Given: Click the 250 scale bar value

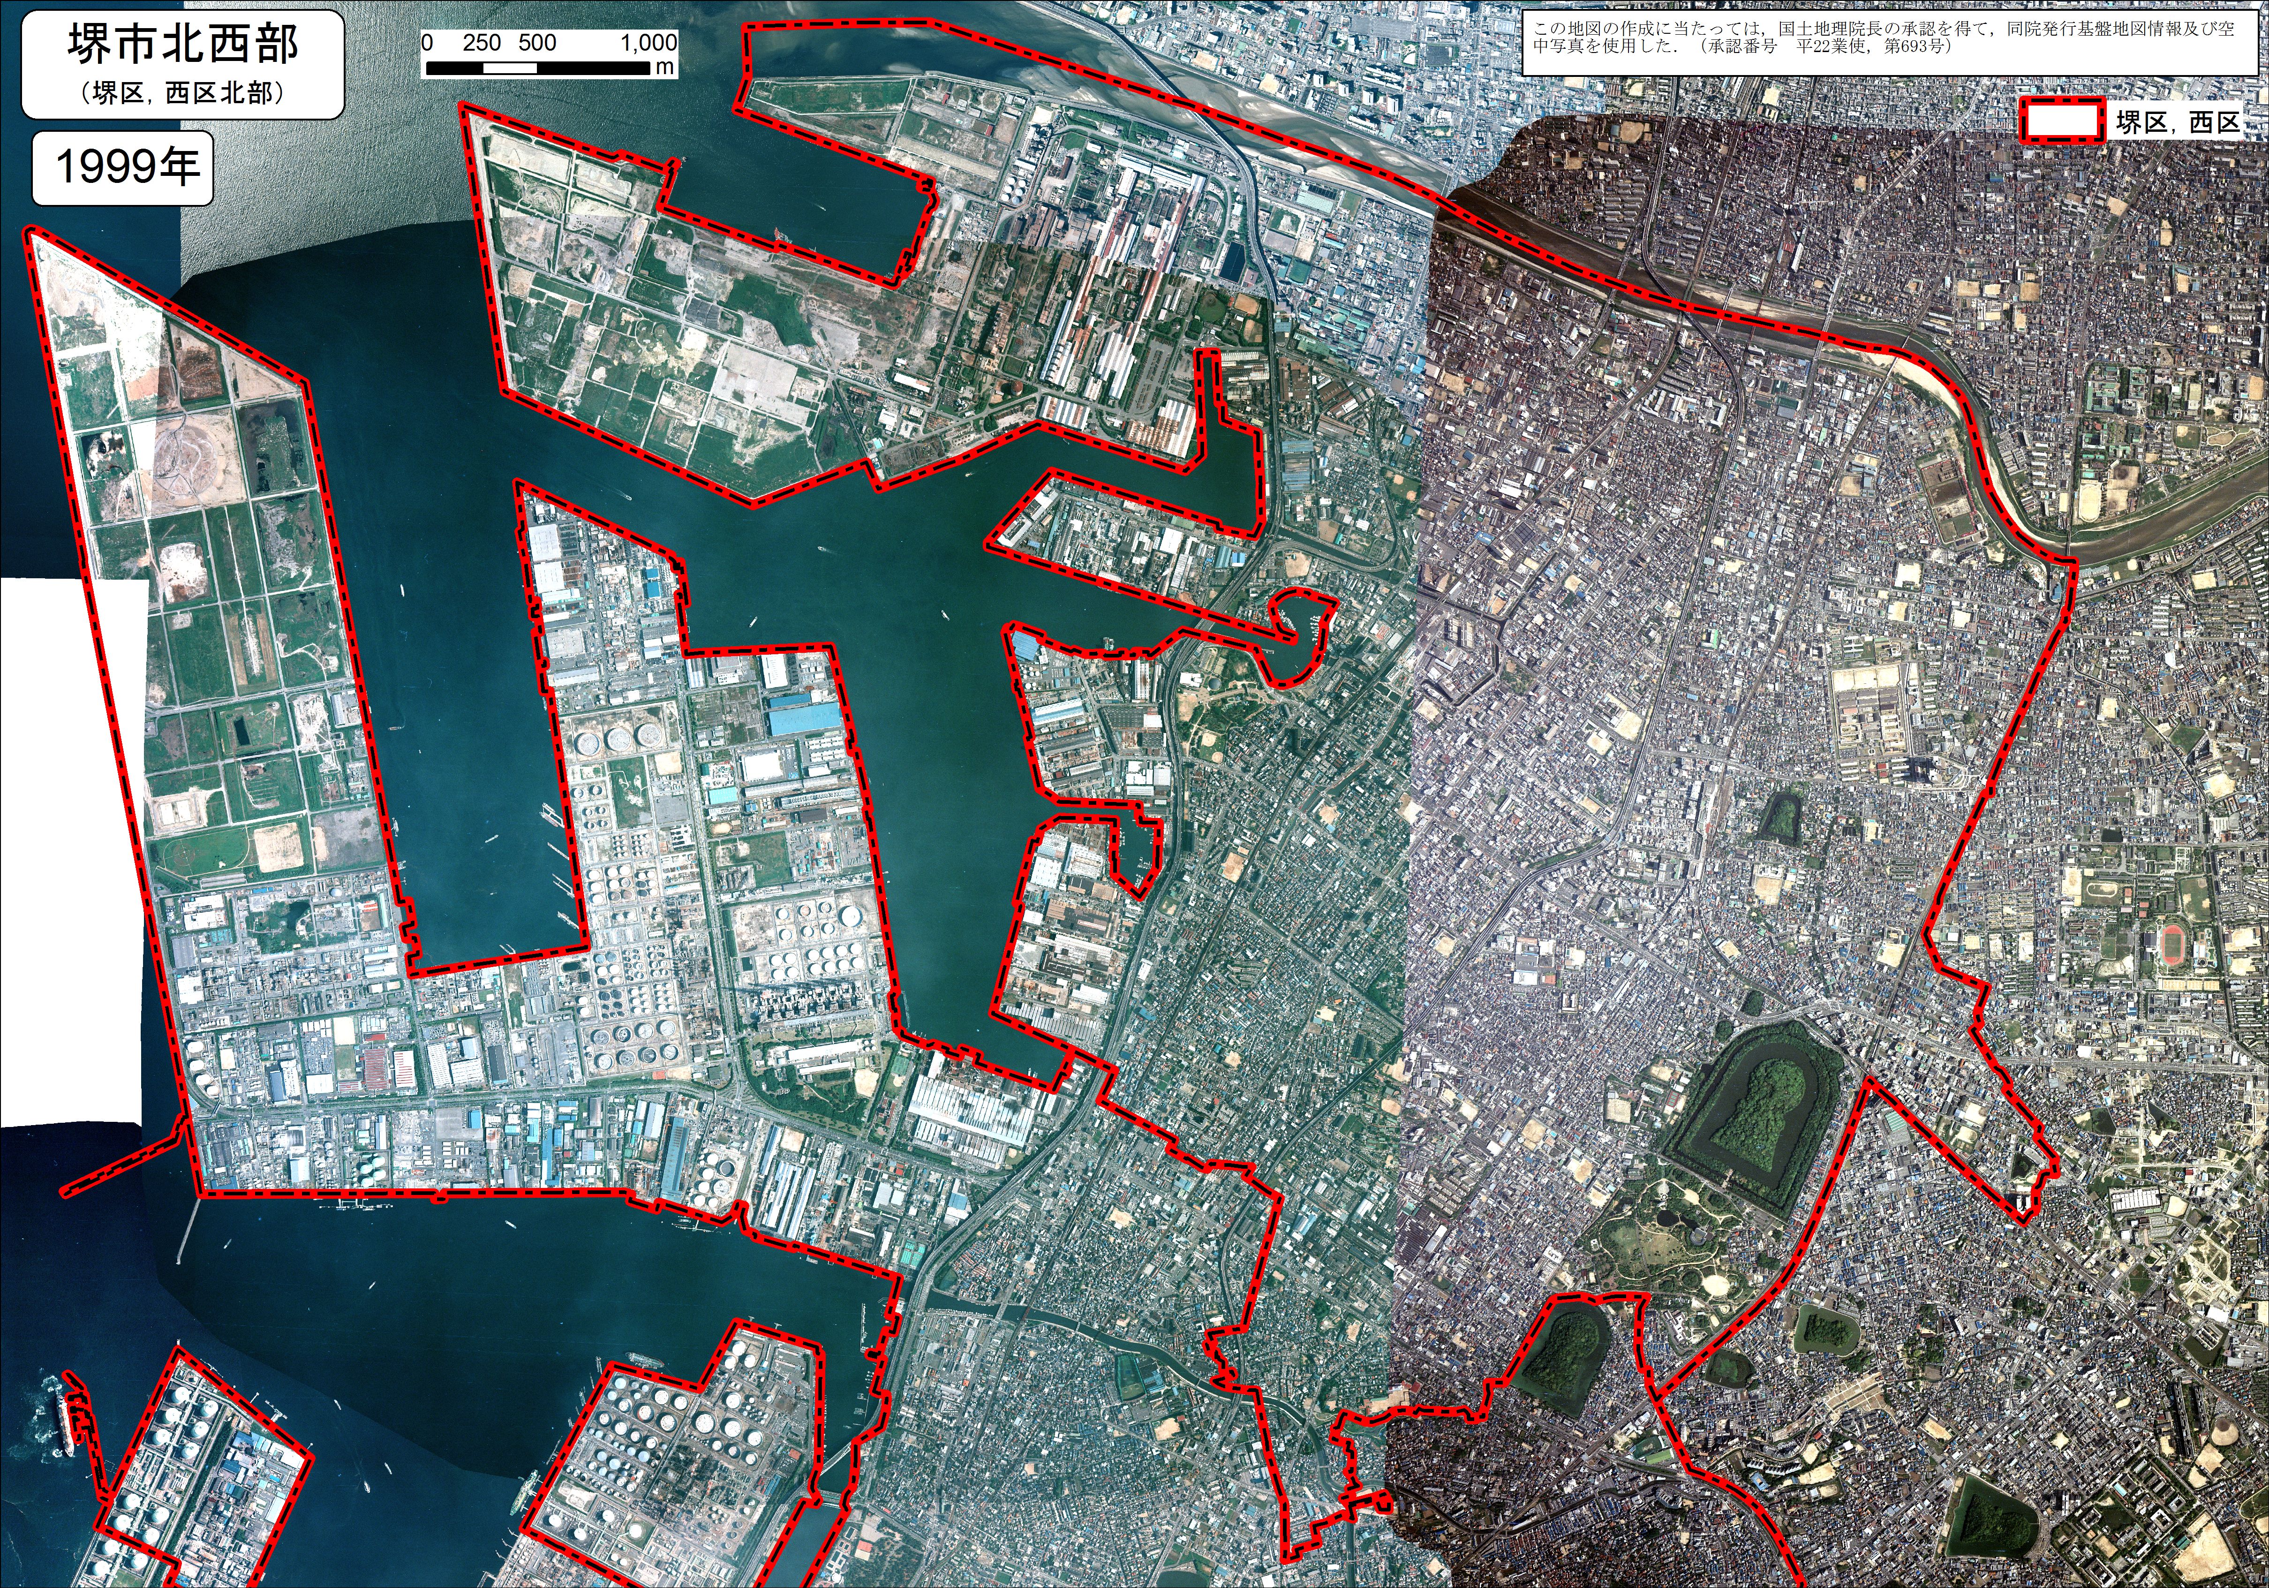Looking at the screenshot, I should [x=482, y=44].
